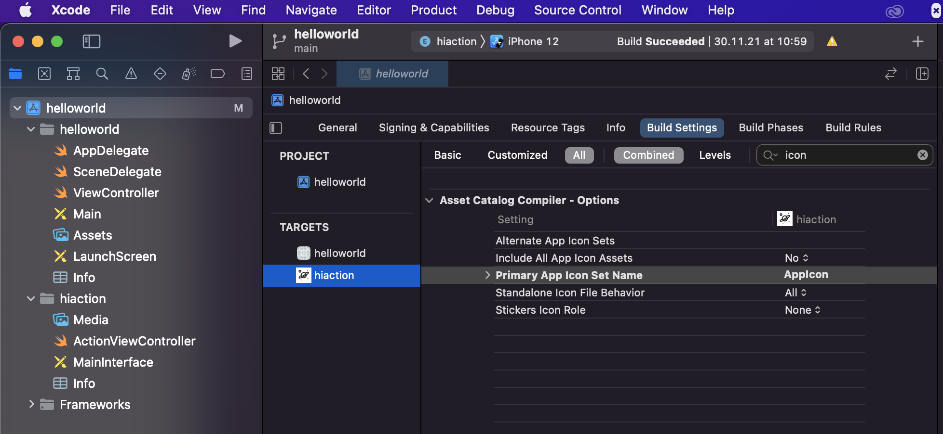This screenshot has width=943, height=434.
Task: Expand Primary App Icon Set Name row
Action: 487,275
